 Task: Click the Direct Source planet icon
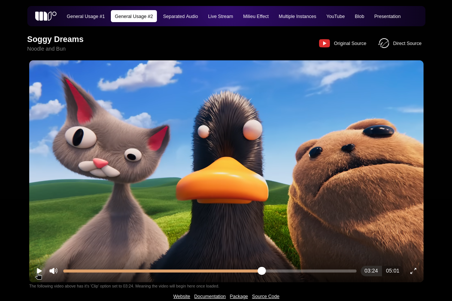384,43
